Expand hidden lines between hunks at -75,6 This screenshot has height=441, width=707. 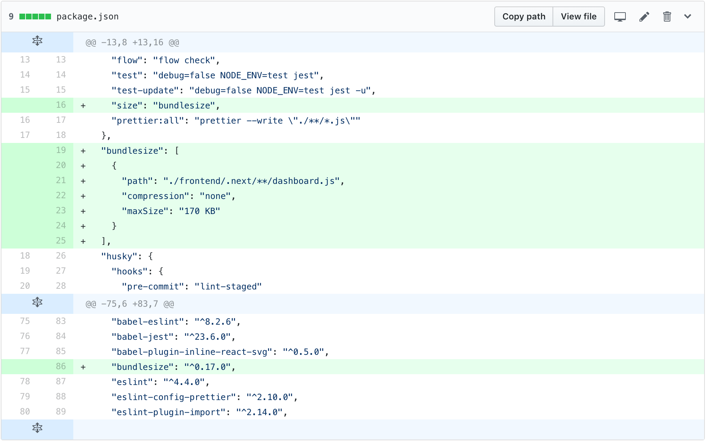pyautogui.click(x=37, y=303)
